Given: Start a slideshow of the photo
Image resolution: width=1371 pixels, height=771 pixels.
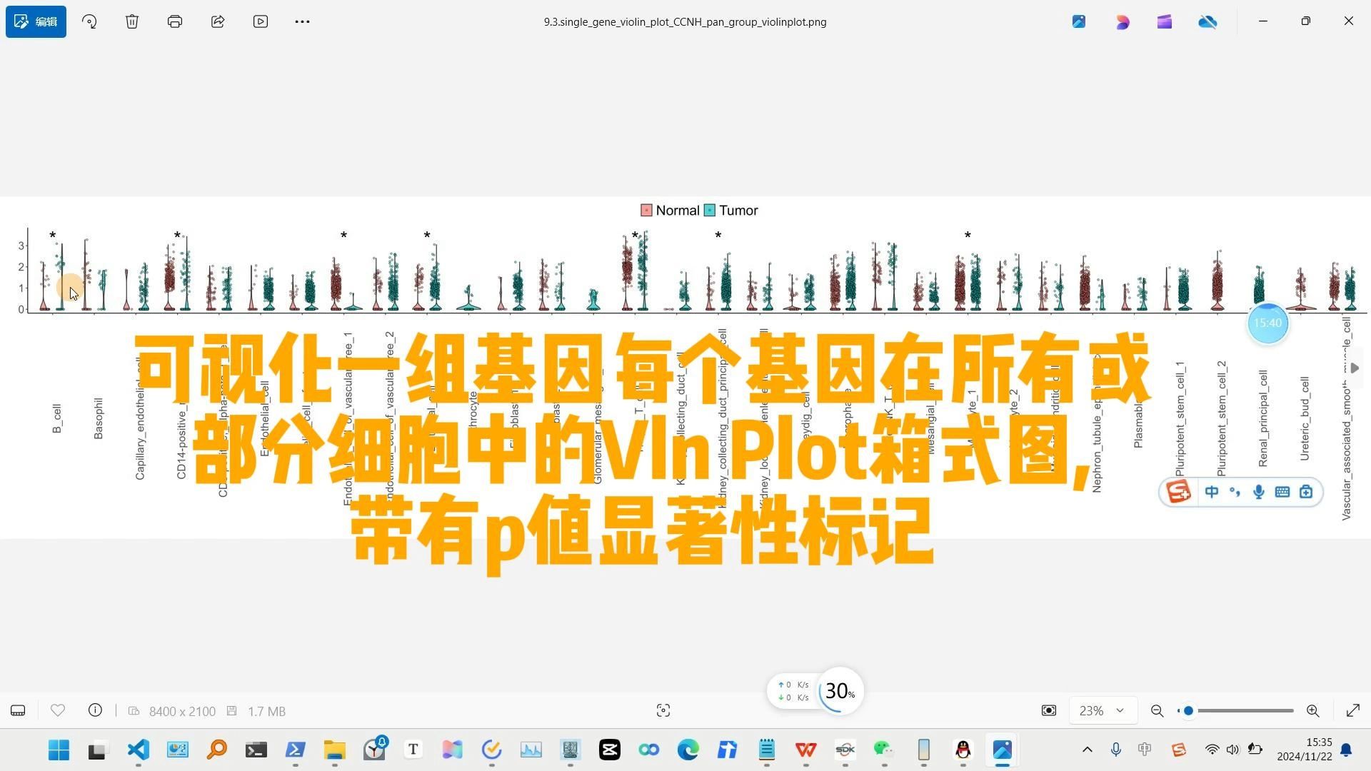Looking at the screenshot, I should 260,21.
